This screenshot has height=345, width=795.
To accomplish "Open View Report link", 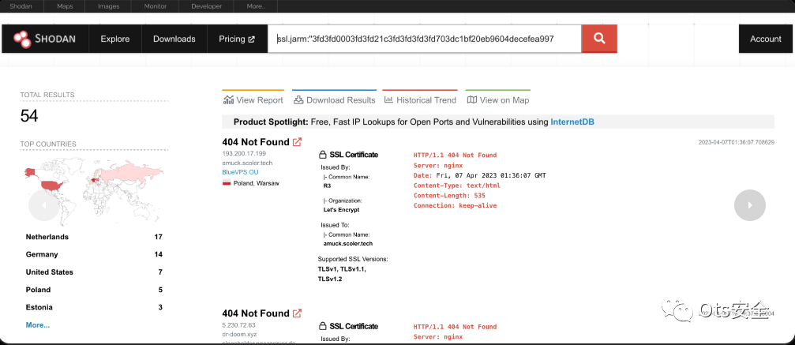I will (x=253, y=100).
